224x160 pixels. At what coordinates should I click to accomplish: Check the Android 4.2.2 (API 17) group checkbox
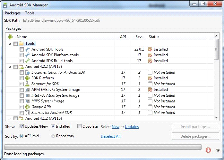click(x=15, y=67)
